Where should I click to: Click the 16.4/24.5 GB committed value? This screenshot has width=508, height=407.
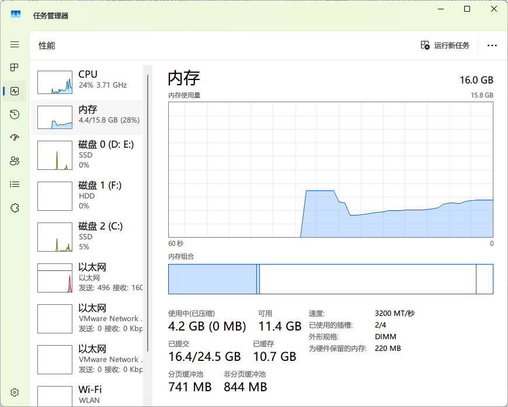click(204, 357)
